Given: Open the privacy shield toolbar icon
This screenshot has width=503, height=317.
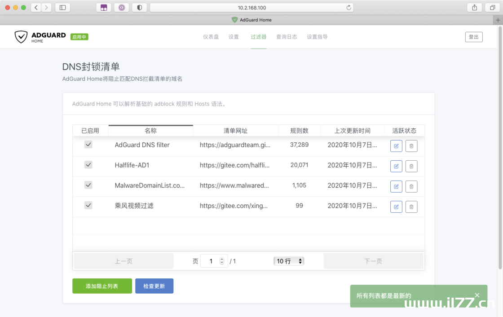Looking at the screenshot, I should (x=140, y=7).
